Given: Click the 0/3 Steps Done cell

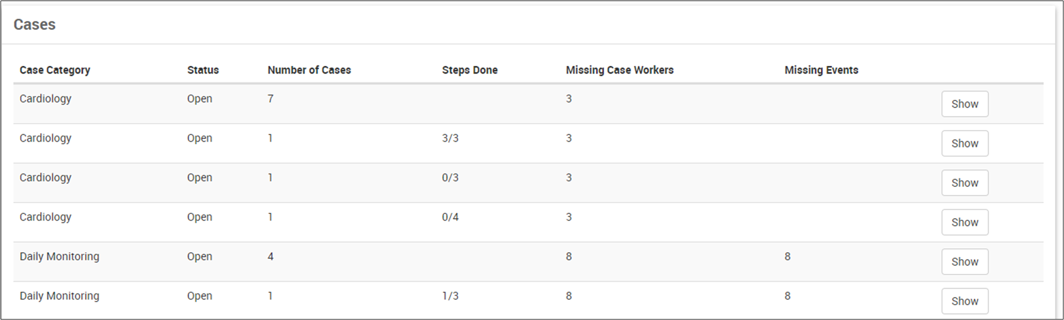Looking at the screenshot, I should [450, 178].
